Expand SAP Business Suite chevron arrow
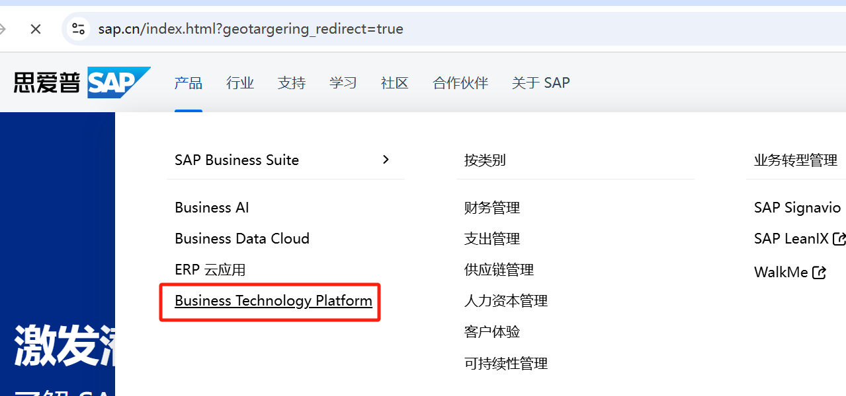The width and height of the screenshot is (846, 396). click(386, 160)
